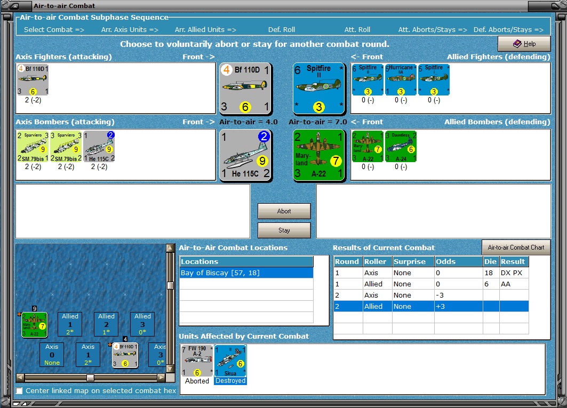This screenshot has height=408, width=567.
Task: Click Att. Roll sequence step
Action: coord(357,30)
